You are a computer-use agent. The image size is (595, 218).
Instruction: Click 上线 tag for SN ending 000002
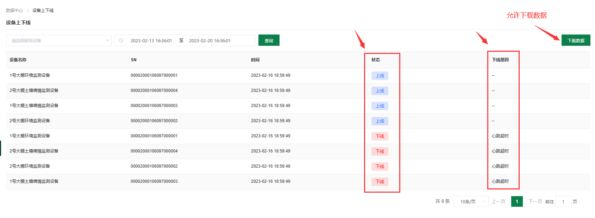tap(380, 121)
